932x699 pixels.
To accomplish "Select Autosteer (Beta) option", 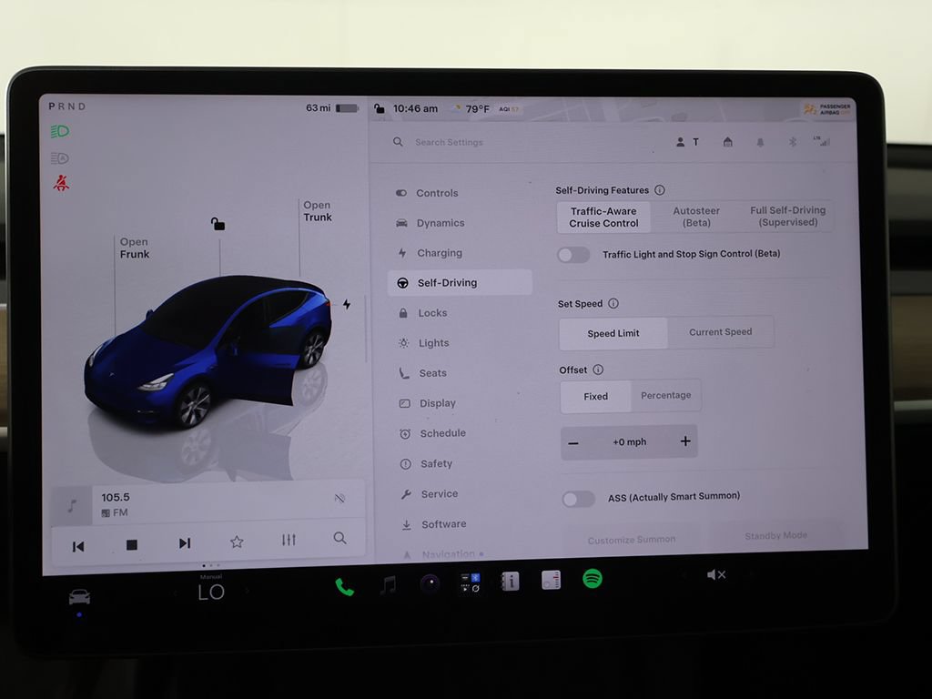I will [x=696, y=217].
